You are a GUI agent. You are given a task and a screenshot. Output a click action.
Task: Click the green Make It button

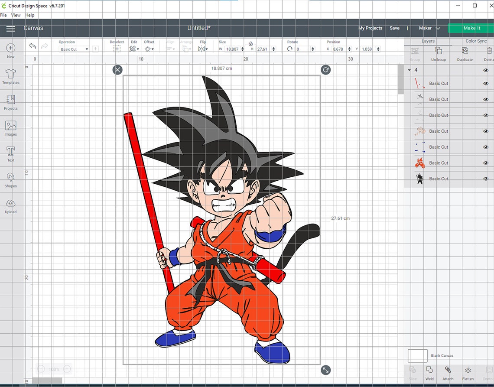tap(471, 28)
